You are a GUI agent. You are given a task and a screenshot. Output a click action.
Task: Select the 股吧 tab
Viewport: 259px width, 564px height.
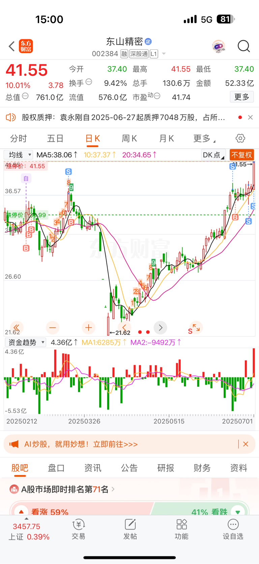20,468
